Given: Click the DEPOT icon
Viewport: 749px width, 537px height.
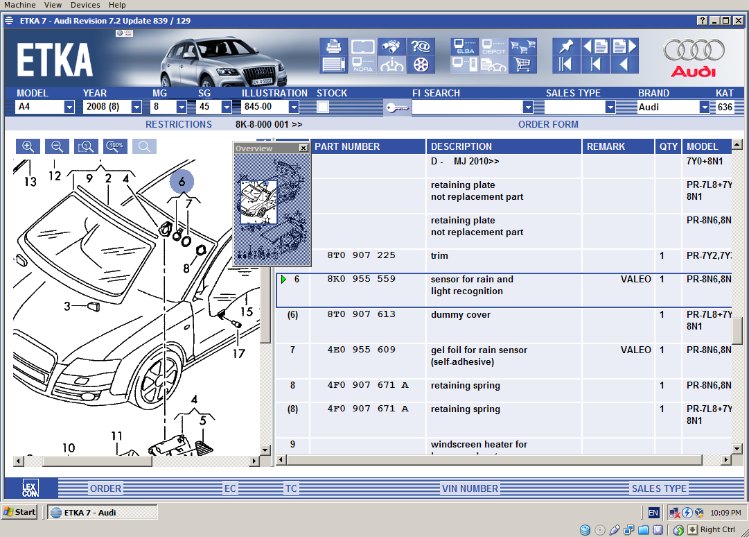Looking at the screenshot, I should 493,47.
